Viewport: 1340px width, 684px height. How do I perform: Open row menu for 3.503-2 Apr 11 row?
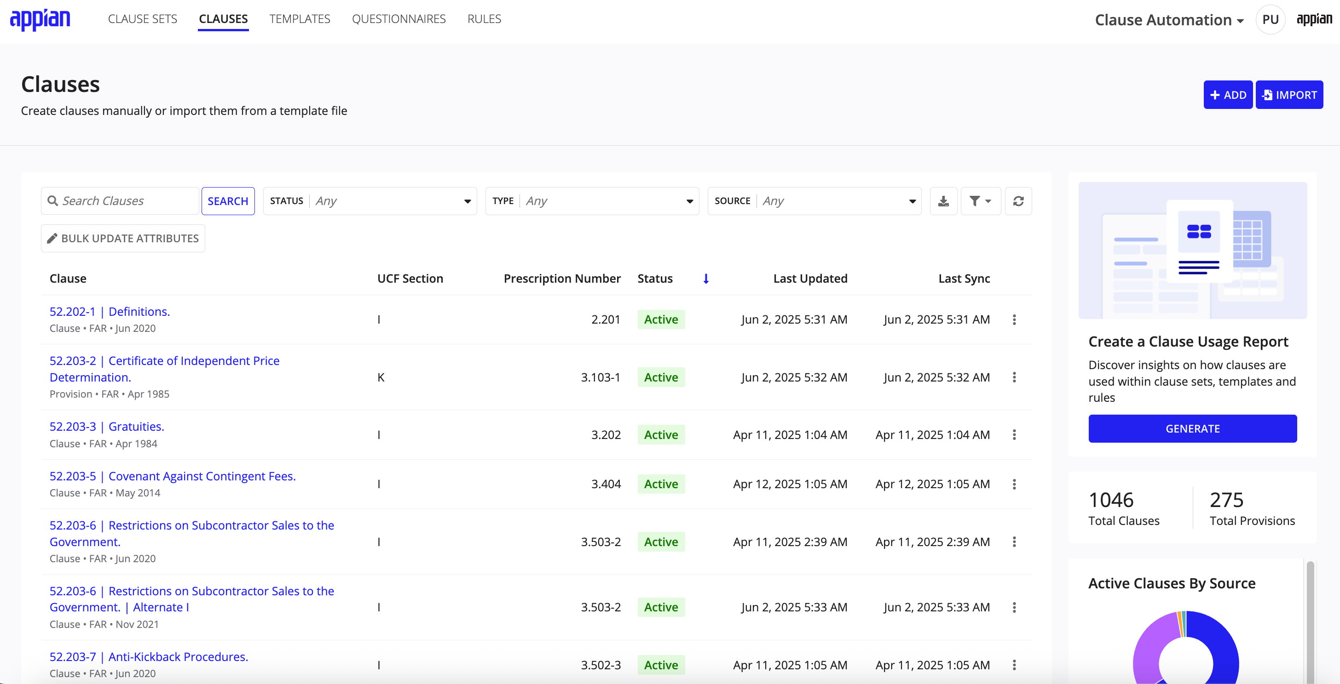[1014, 542]
